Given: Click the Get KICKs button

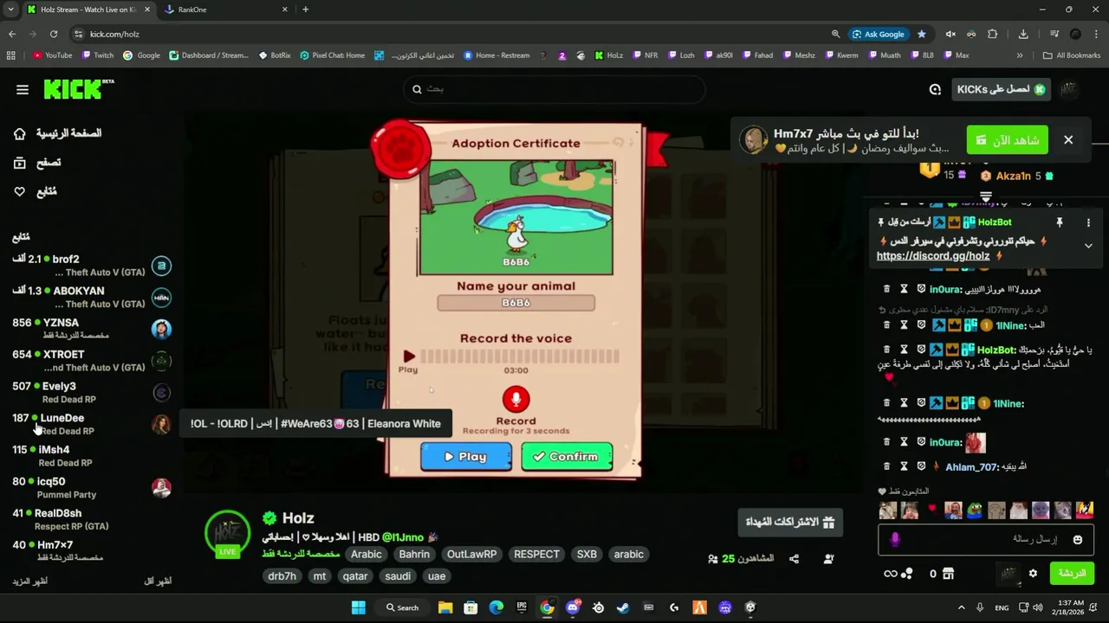Looking at the screenshot, I should (x=1002, y=89).
